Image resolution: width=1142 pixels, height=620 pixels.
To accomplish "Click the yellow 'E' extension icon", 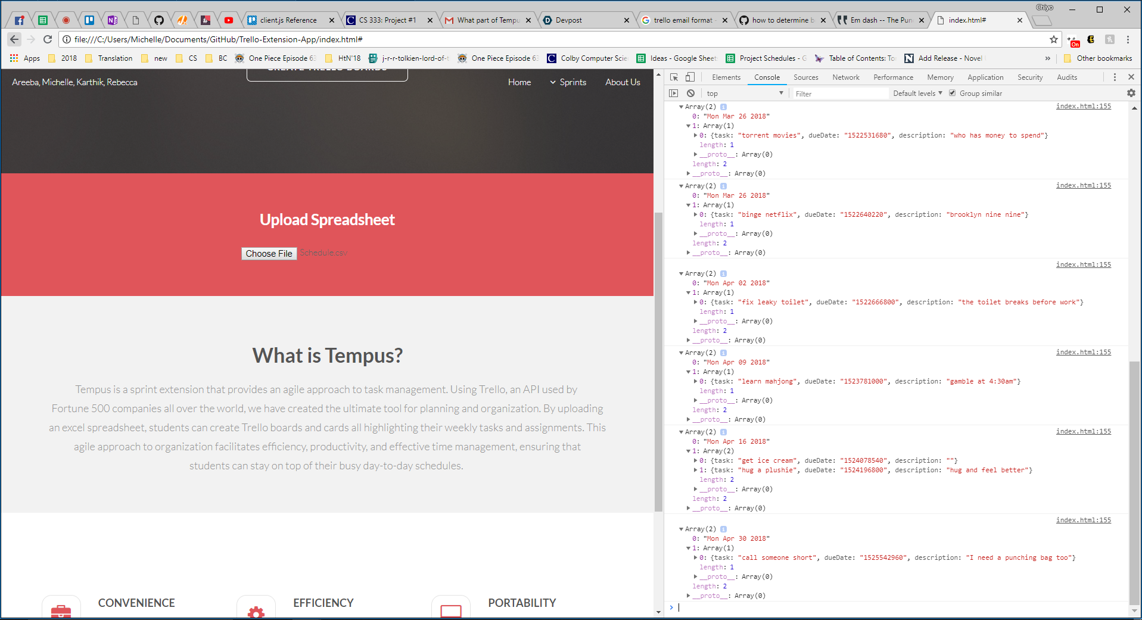I will 1091,39.
